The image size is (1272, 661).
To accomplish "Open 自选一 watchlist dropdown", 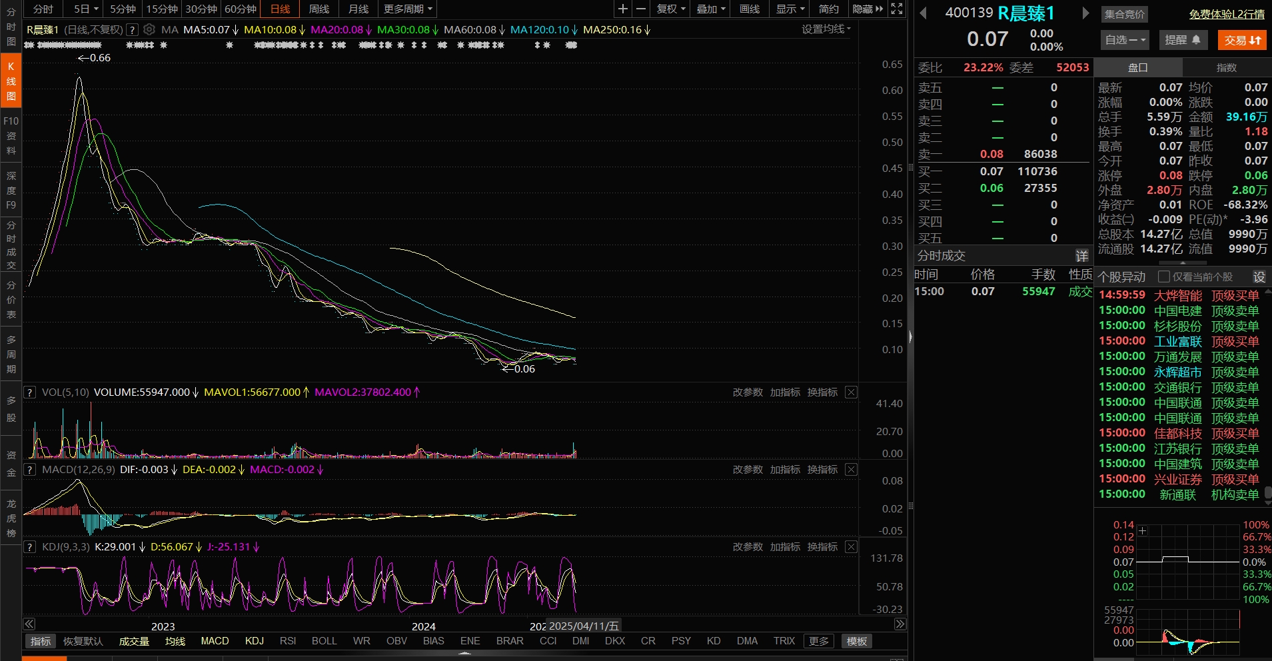I will click(x=1125, y=40).
